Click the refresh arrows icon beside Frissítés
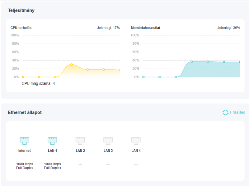This screenshot has width=249, height=186. click(x=225, y=112)
